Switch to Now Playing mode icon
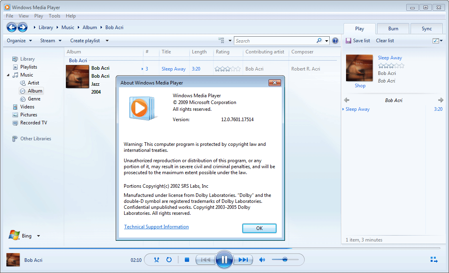The image size is (449, 273). [434, 259]
